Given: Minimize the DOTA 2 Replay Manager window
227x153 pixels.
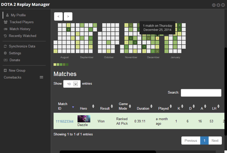Looking at the screenshot, I should [x=214, y=5].
